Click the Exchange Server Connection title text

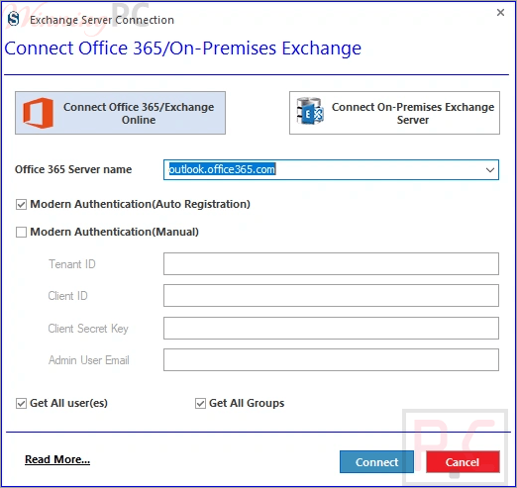tap(102, 20)
